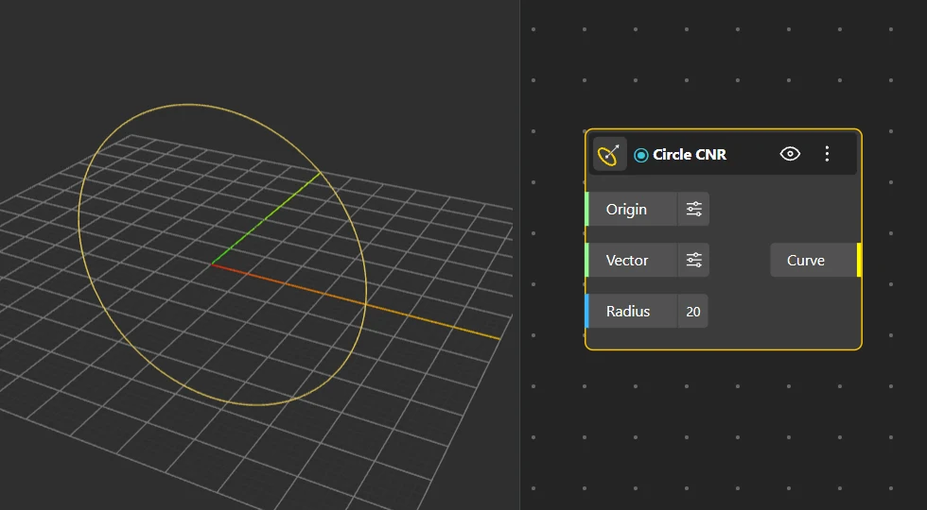This screenshot has width=927, height=510.
Task: Select the Circle CNR node title
Action: coord(690,155)
